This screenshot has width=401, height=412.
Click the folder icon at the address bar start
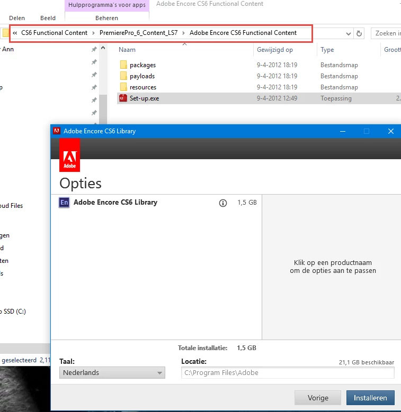point(5,33)
